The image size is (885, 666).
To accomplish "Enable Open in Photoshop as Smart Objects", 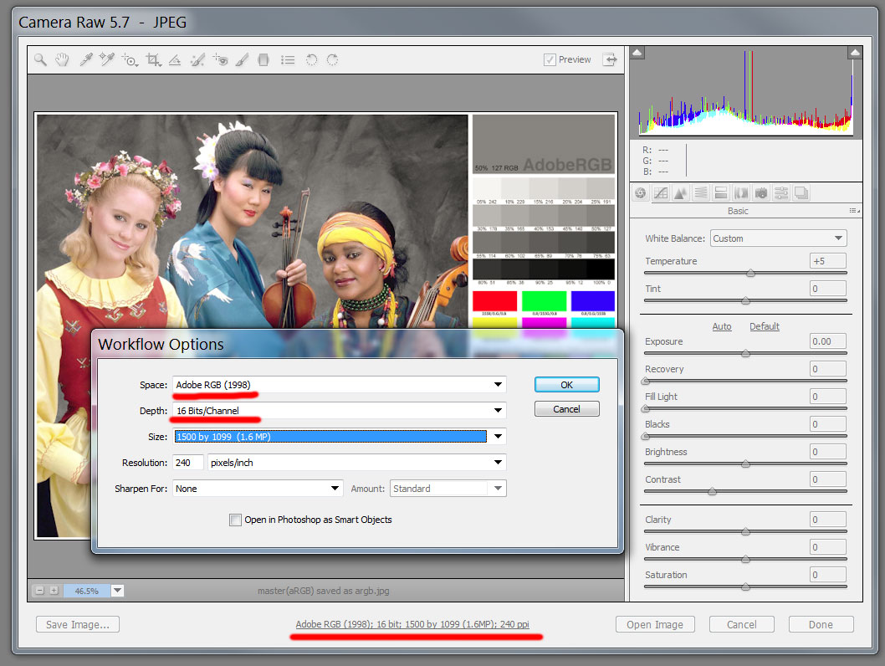I will click(236, 520).
